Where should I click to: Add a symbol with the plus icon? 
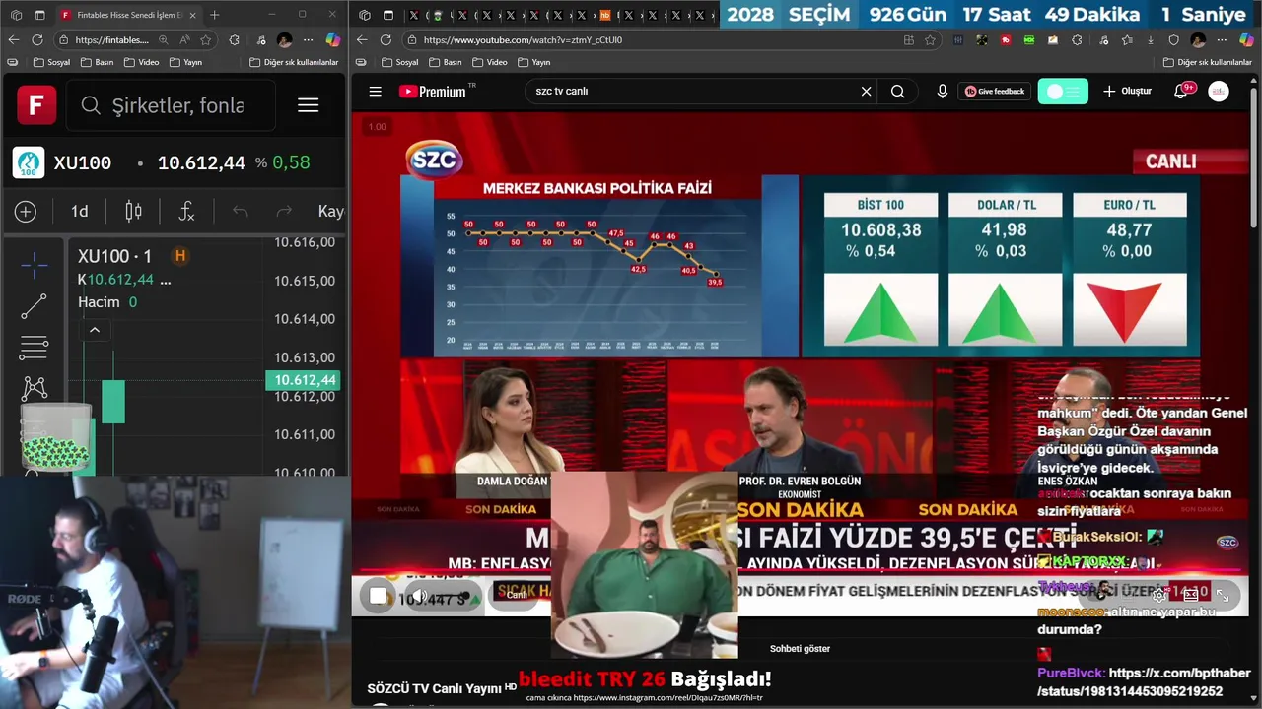(x=26, y=212)
